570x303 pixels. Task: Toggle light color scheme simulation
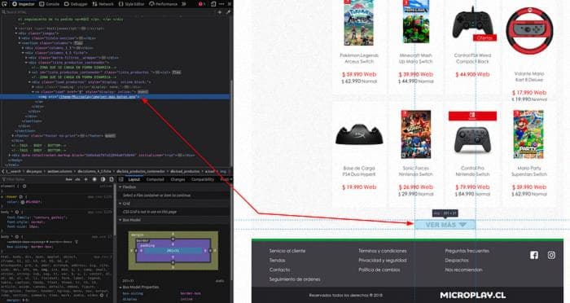pos(94,179)
